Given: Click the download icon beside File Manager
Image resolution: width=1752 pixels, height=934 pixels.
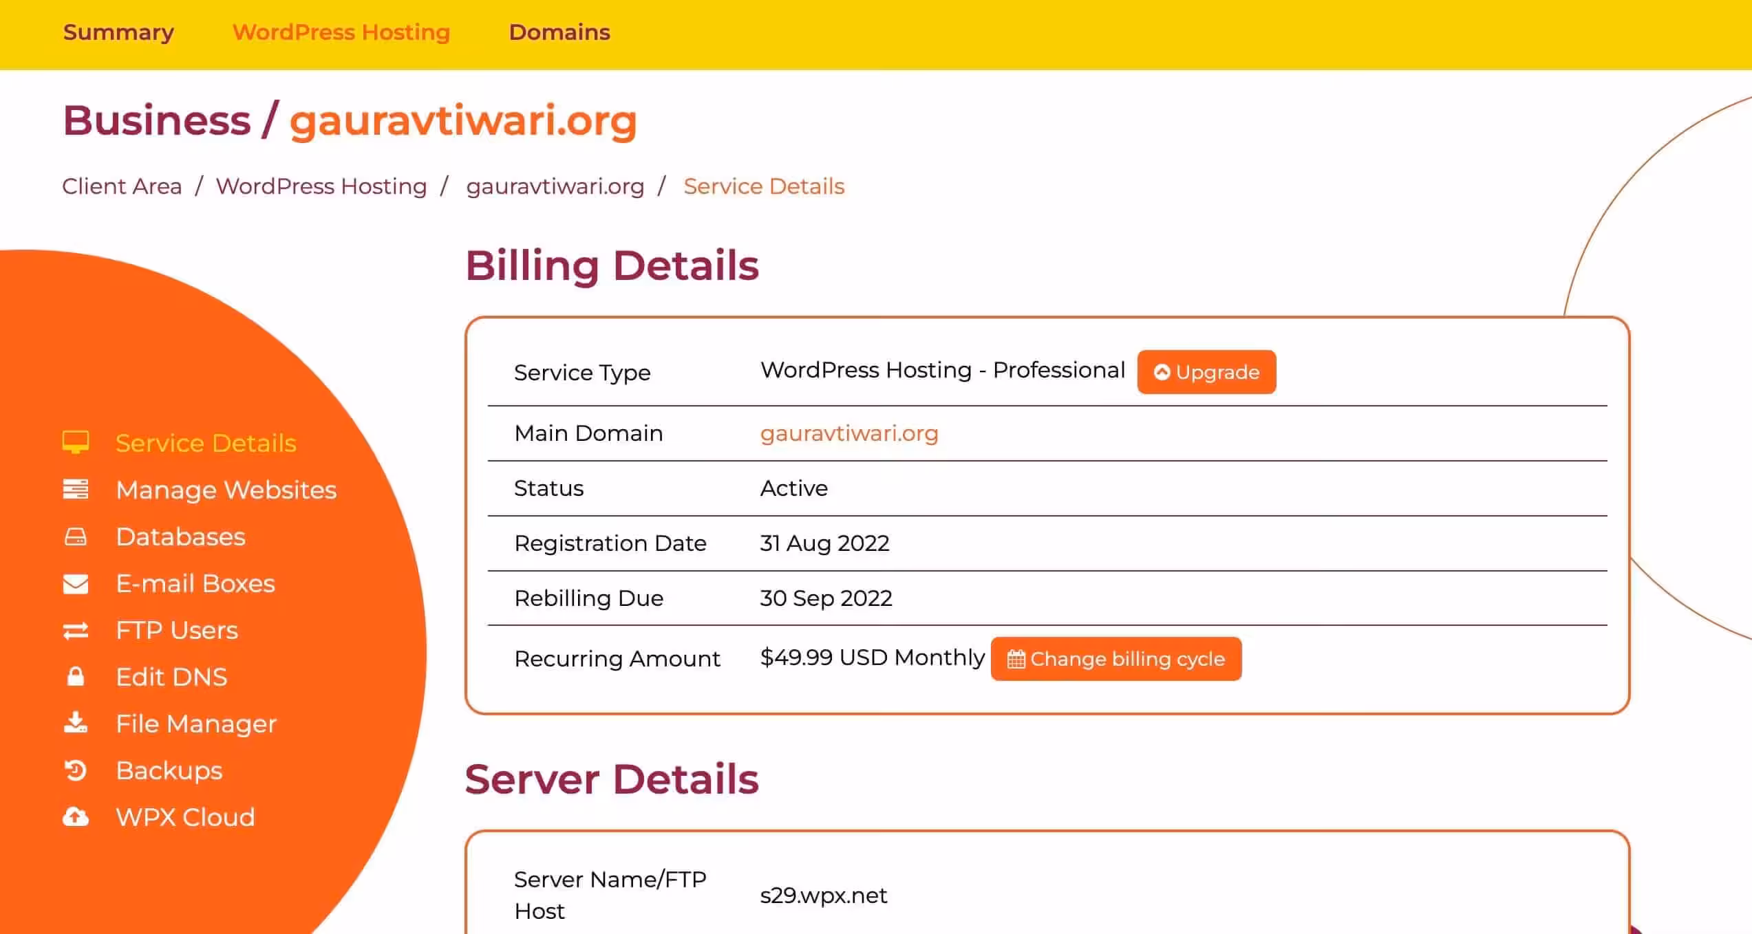Looking at the screenshot, I should pyautogui.click(x=76, y=723).
